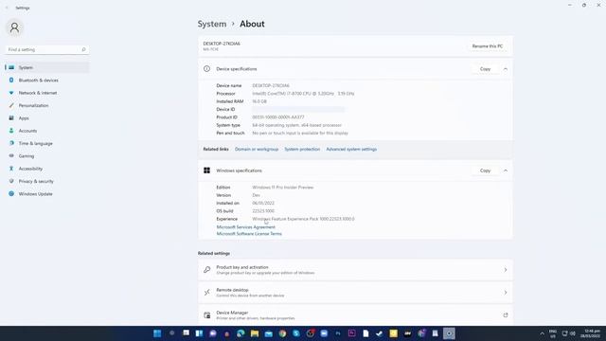The width and height of the screenshot is (606, 341).
Task: Open Microsoft Services Agreement link
Action: coord(246,227)
